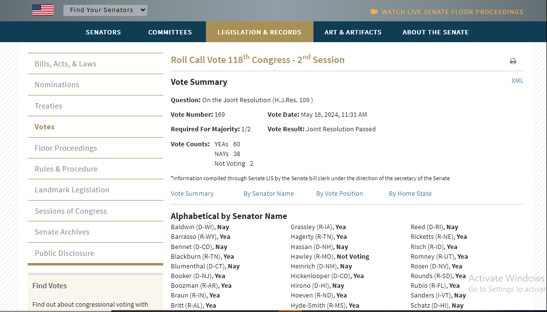Click the video camera live icon
The height and width of the screenshot is (312, 547).
[x=374, y=12]
